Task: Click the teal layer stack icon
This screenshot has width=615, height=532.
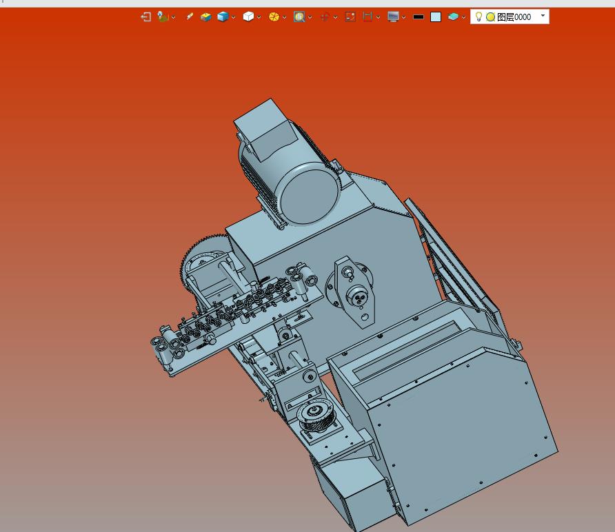Action: point(453,17)
